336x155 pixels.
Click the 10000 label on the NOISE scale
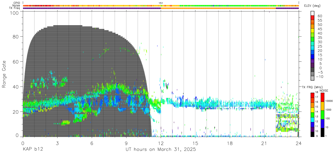pos(329,101)
